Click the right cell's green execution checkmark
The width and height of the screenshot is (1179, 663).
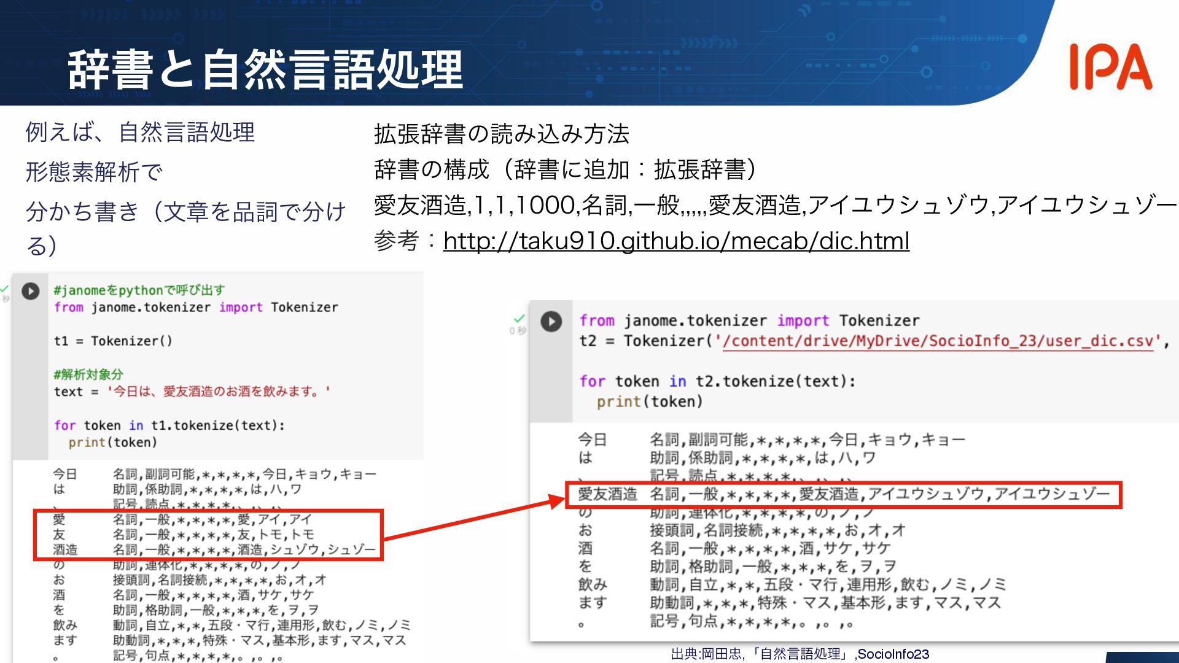[519, 318]
